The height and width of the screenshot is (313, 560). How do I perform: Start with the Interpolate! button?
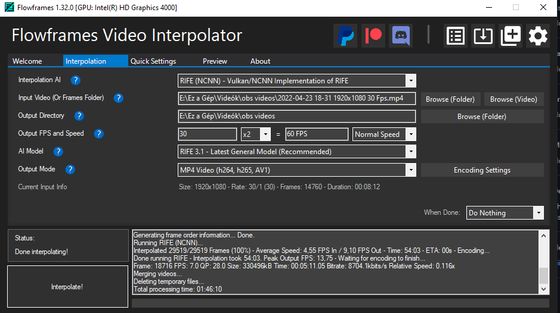coord(67,287)
